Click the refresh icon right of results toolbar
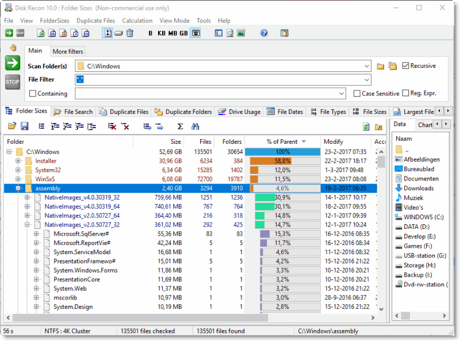 [366, 127]
